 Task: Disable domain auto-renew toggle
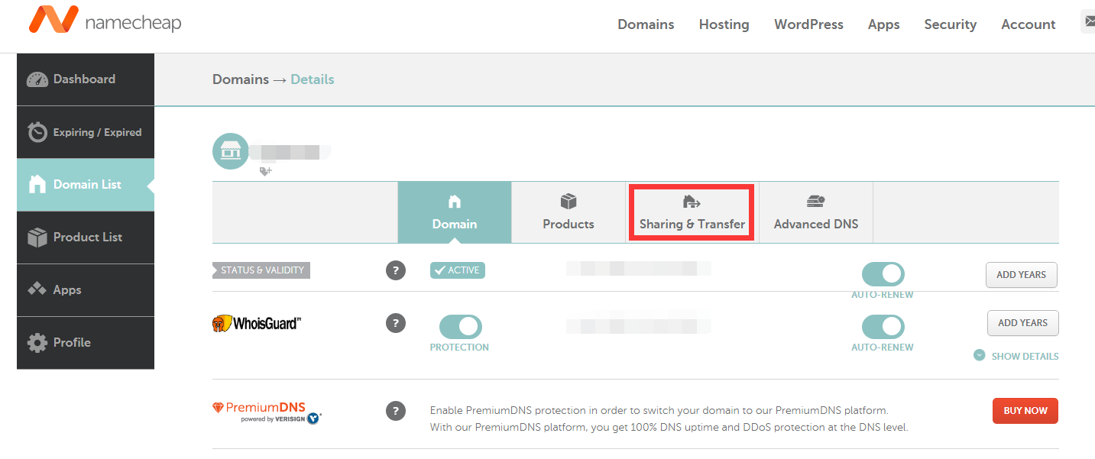tap(883, 274)
